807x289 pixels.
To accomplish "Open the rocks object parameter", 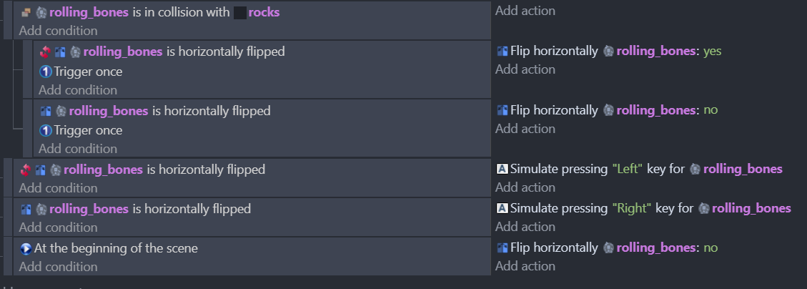I will pyautogui.click(x=264, y=13).
